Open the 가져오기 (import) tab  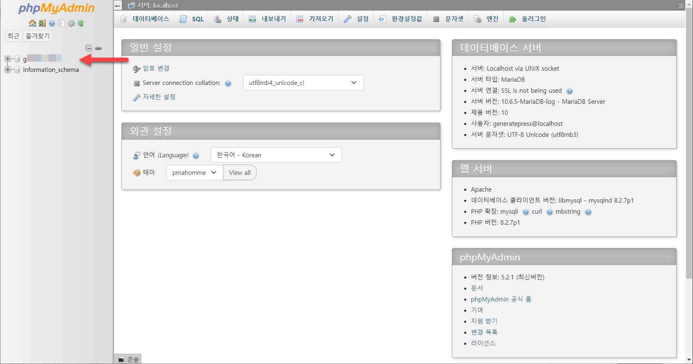pyautogui.click(x=315, y=19)
